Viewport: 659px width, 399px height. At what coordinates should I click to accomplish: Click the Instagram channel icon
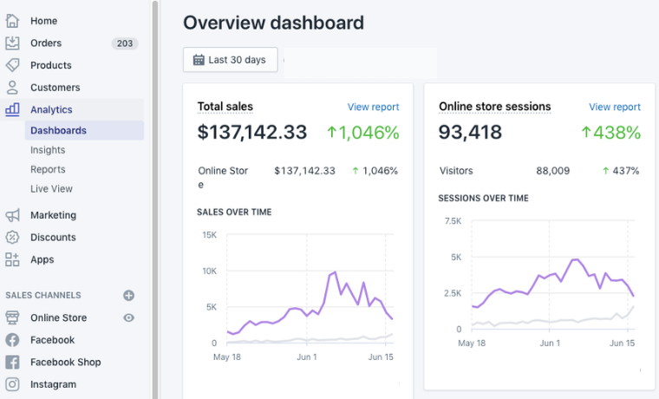pos(12,384)
